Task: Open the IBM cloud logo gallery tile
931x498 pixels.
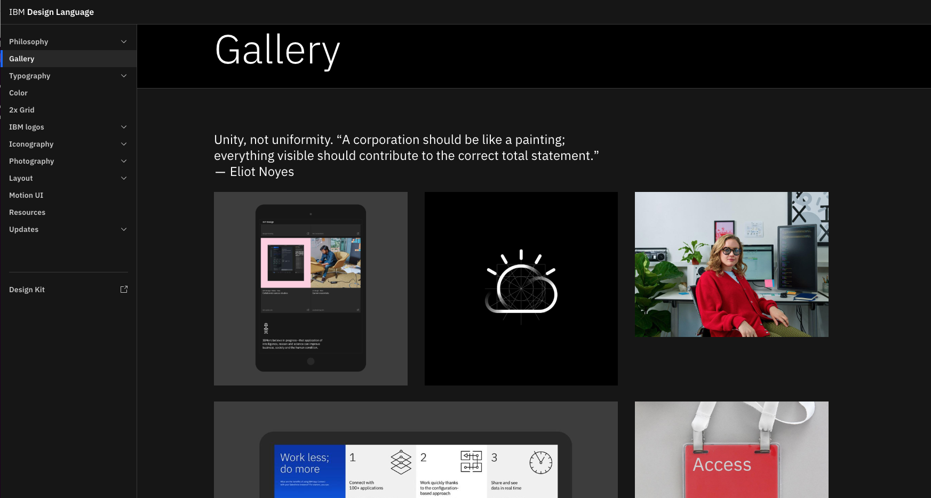Action: [x=521, y=288]
